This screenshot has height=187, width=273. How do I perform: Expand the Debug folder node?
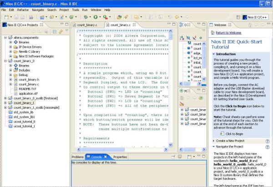click(x=10, y=75)
